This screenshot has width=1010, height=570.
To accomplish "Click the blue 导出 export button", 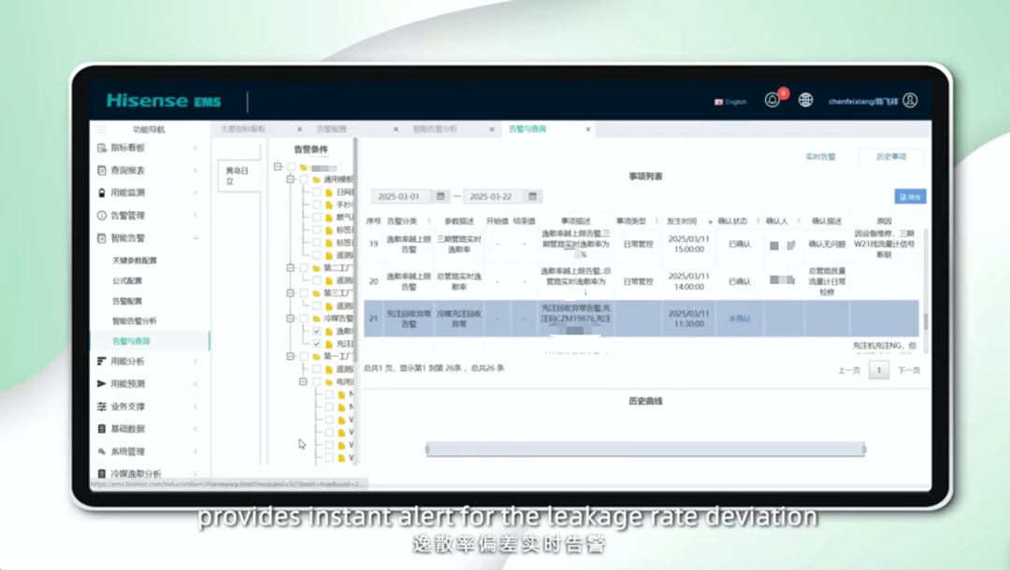I will (909, 196).
